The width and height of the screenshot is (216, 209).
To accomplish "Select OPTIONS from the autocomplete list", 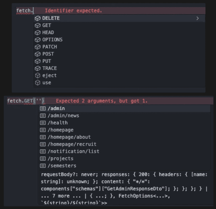I will click(x=52, y=40).
